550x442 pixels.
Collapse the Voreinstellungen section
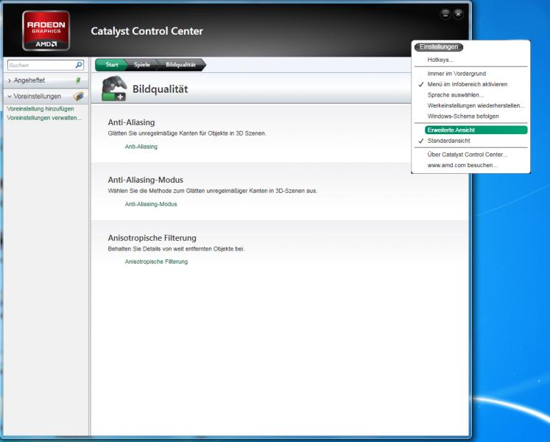(x=33, y=96)
